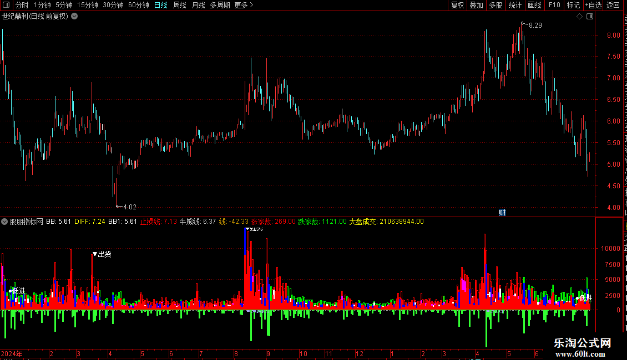
Task: Click the 叠加 overlay button
Action: coord(476,5)
